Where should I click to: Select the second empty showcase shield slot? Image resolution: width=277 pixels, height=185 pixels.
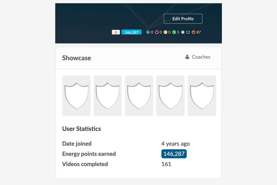(x=108, y=96)
